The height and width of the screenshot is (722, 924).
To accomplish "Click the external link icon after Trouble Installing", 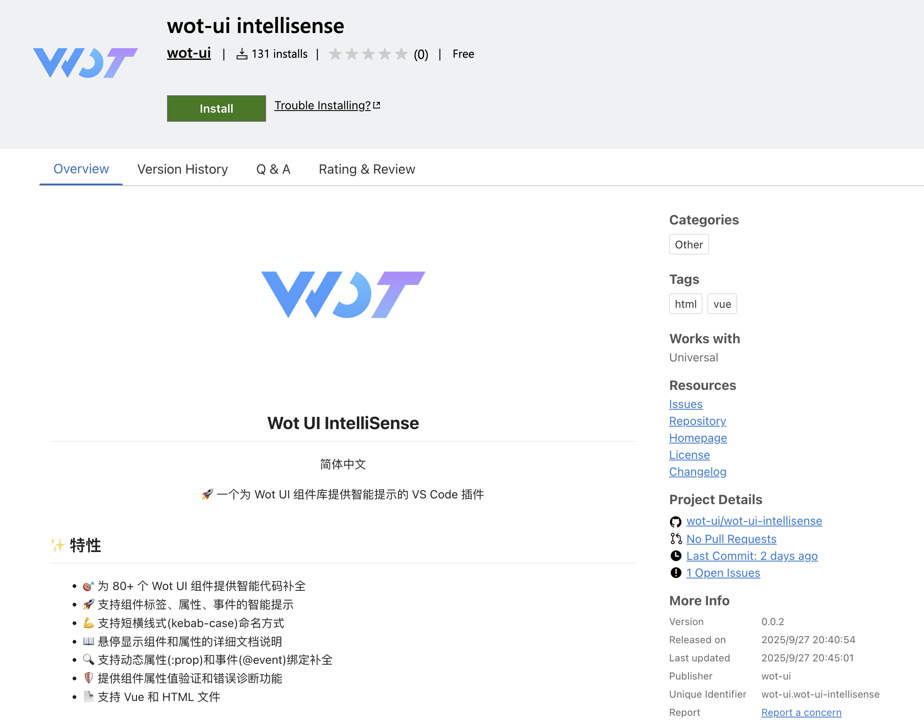I will pos(377,105).
